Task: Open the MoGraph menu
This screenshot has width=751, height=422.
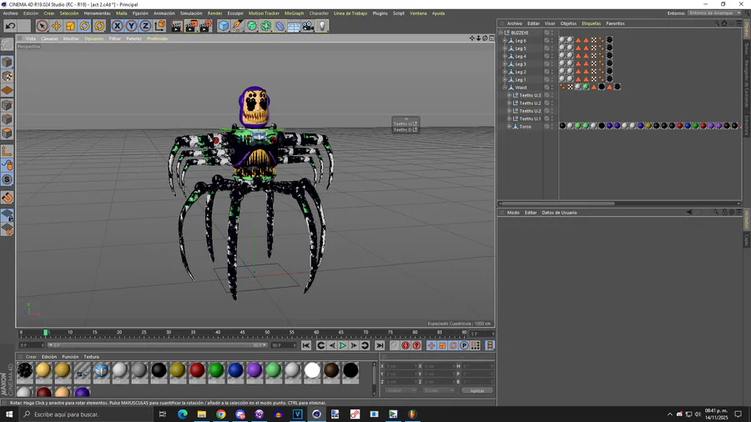Action: [x=294, y=13]
